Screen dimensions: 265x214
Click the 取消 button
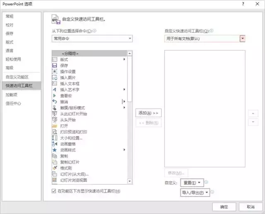tap(251, 207)
